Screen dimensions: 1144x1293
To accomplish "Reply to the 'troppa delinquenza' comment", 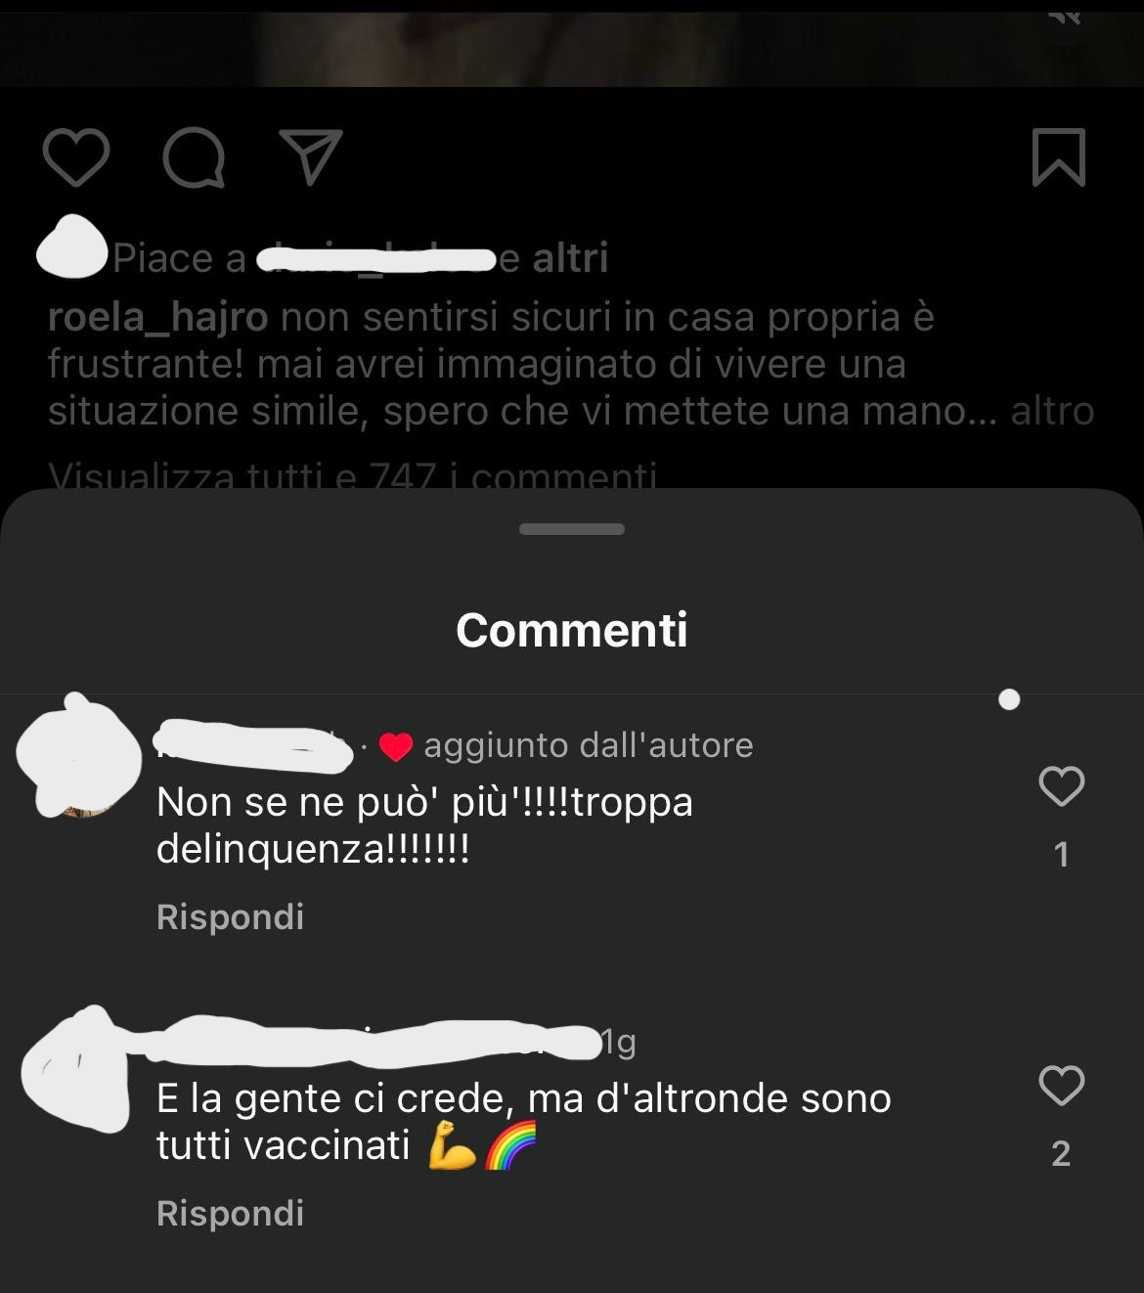I will pyautogui.click(x=230, y=917).
